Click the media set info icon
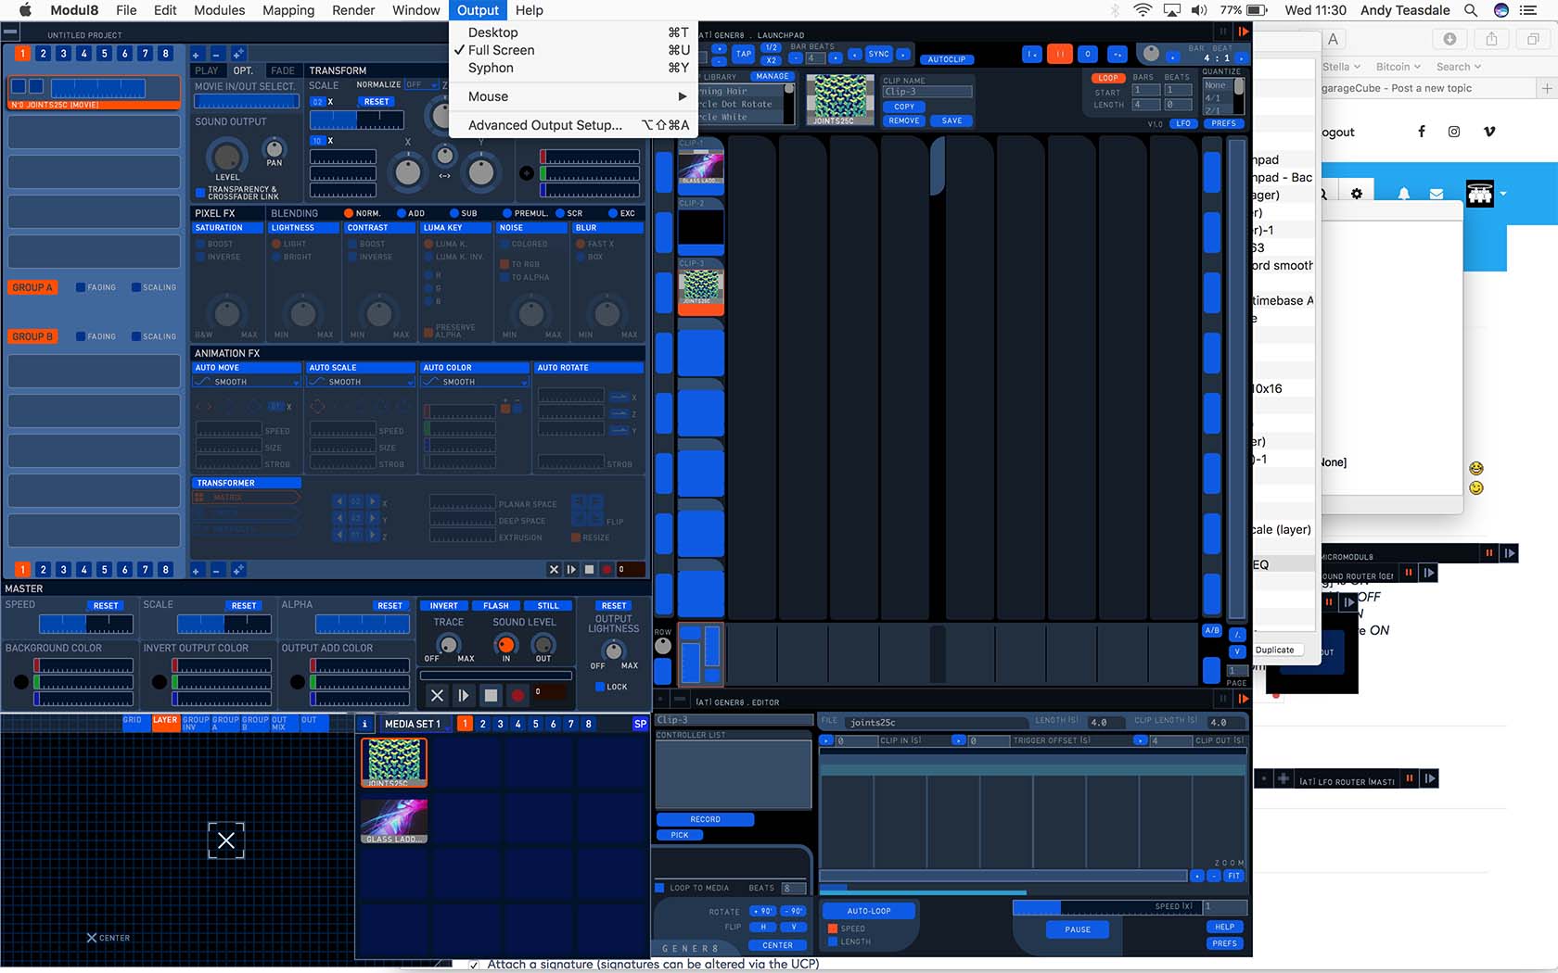Screen dimensions: 1558x973 click(x=365, y=724)
